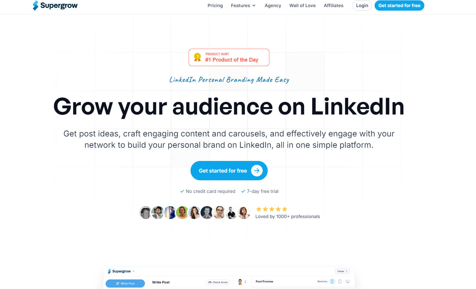
Task: Click the arrow icon on the hero button
Action: click(257, 171)
